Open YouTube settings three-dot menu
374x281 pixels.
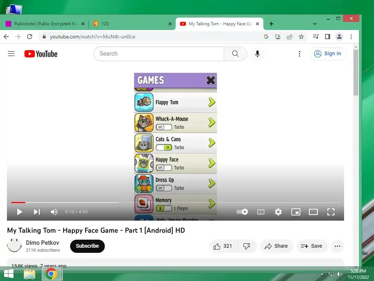point(299,54)
